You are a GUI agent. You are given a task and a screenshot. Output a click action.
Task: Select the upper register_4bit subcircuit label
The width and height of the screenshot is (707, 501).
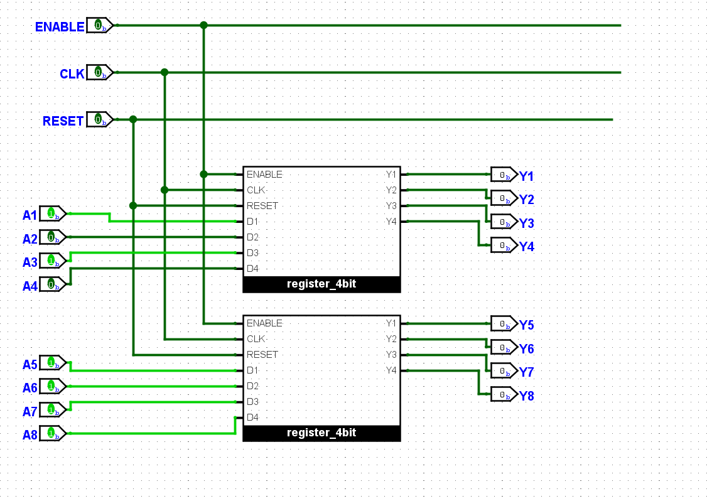pyautogui.click(x=321, y=284)
